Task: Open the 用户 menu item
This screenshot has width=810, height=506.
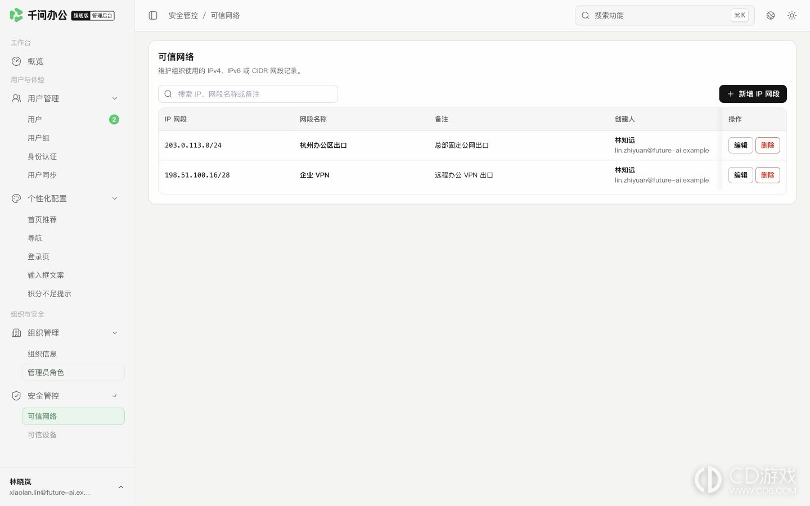Action: click(x=73, y=119)
